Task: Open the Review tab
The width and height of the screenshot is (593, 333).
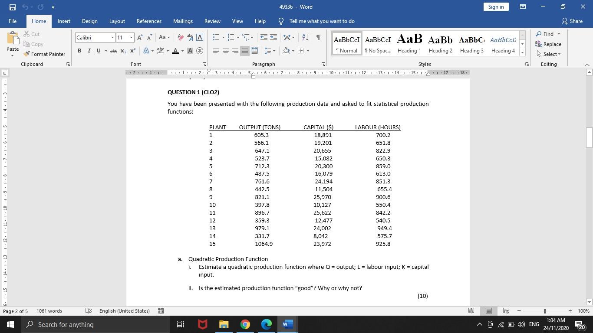Action: click(212, 21)
